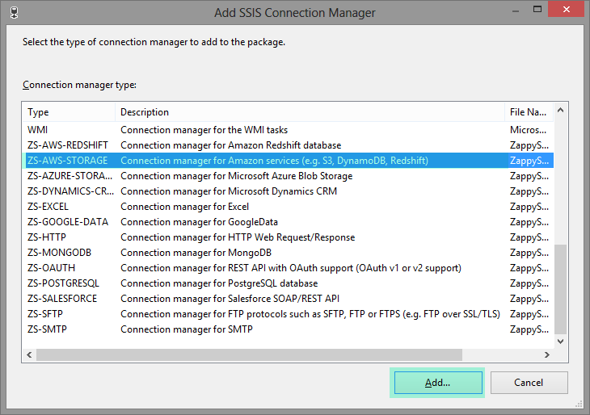
Task: Click description 'Connection manager for Microsoft Azure Blob Storage'
Action: (x=237, y=176)
